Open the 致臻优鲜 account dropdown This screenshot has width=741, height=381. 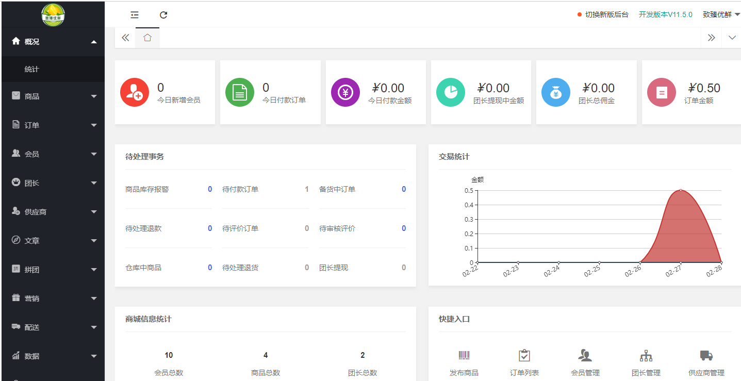point(721,14)
